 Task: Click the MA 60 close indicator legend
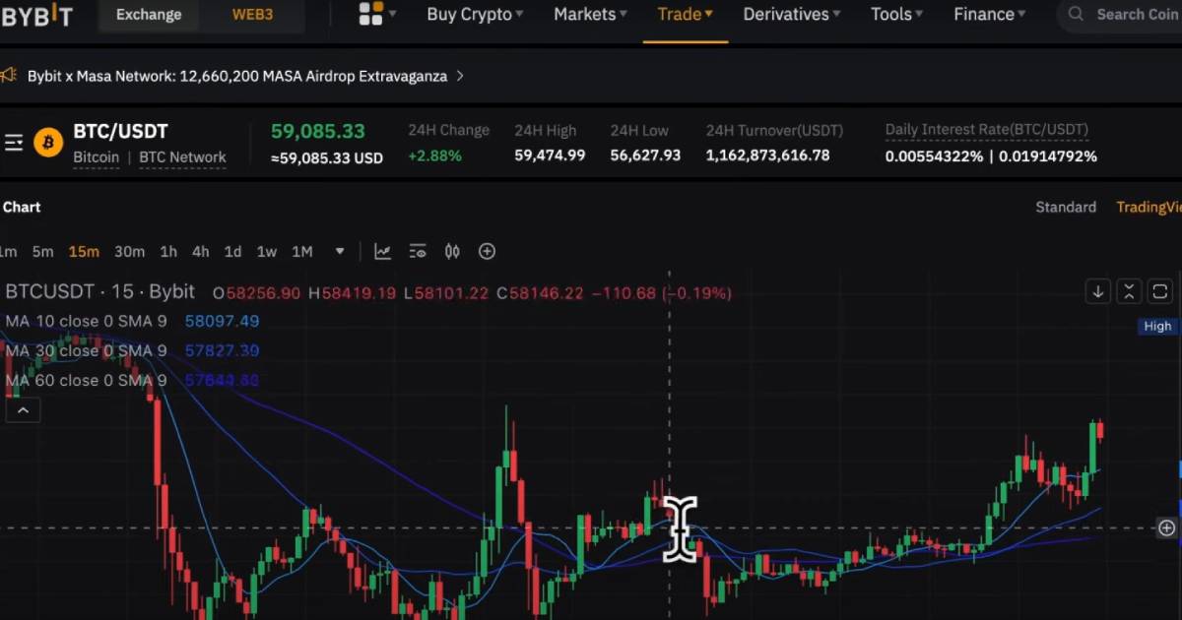tap(86, 380)
